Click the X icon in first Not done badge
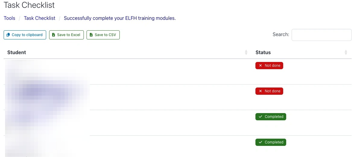The image size is (364, 157). pos(261,66)
